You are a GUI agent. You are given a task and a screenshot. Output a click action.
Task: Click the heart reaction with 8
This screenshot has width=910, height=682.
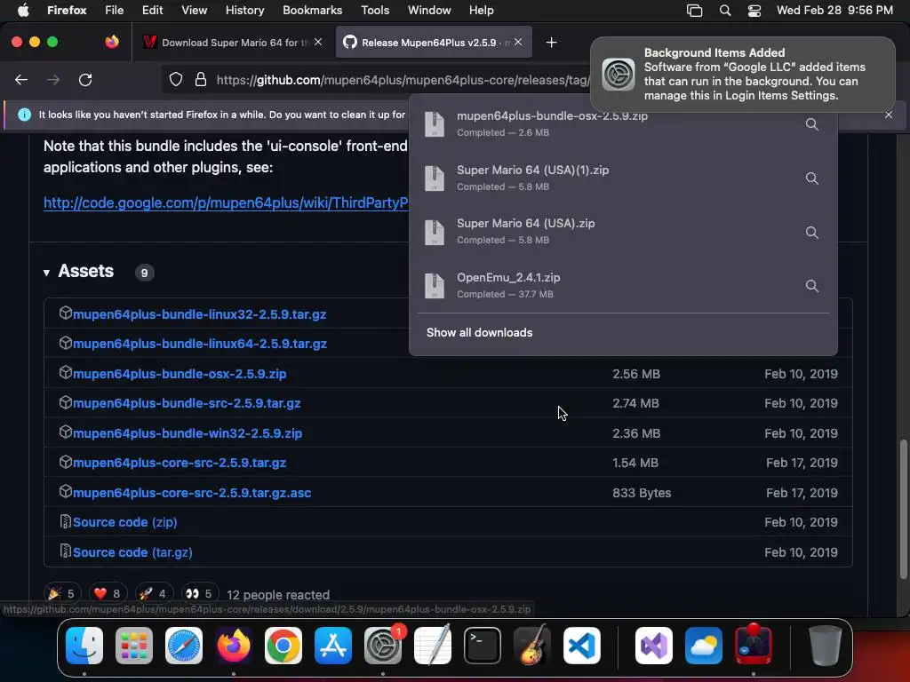(108, 593)
